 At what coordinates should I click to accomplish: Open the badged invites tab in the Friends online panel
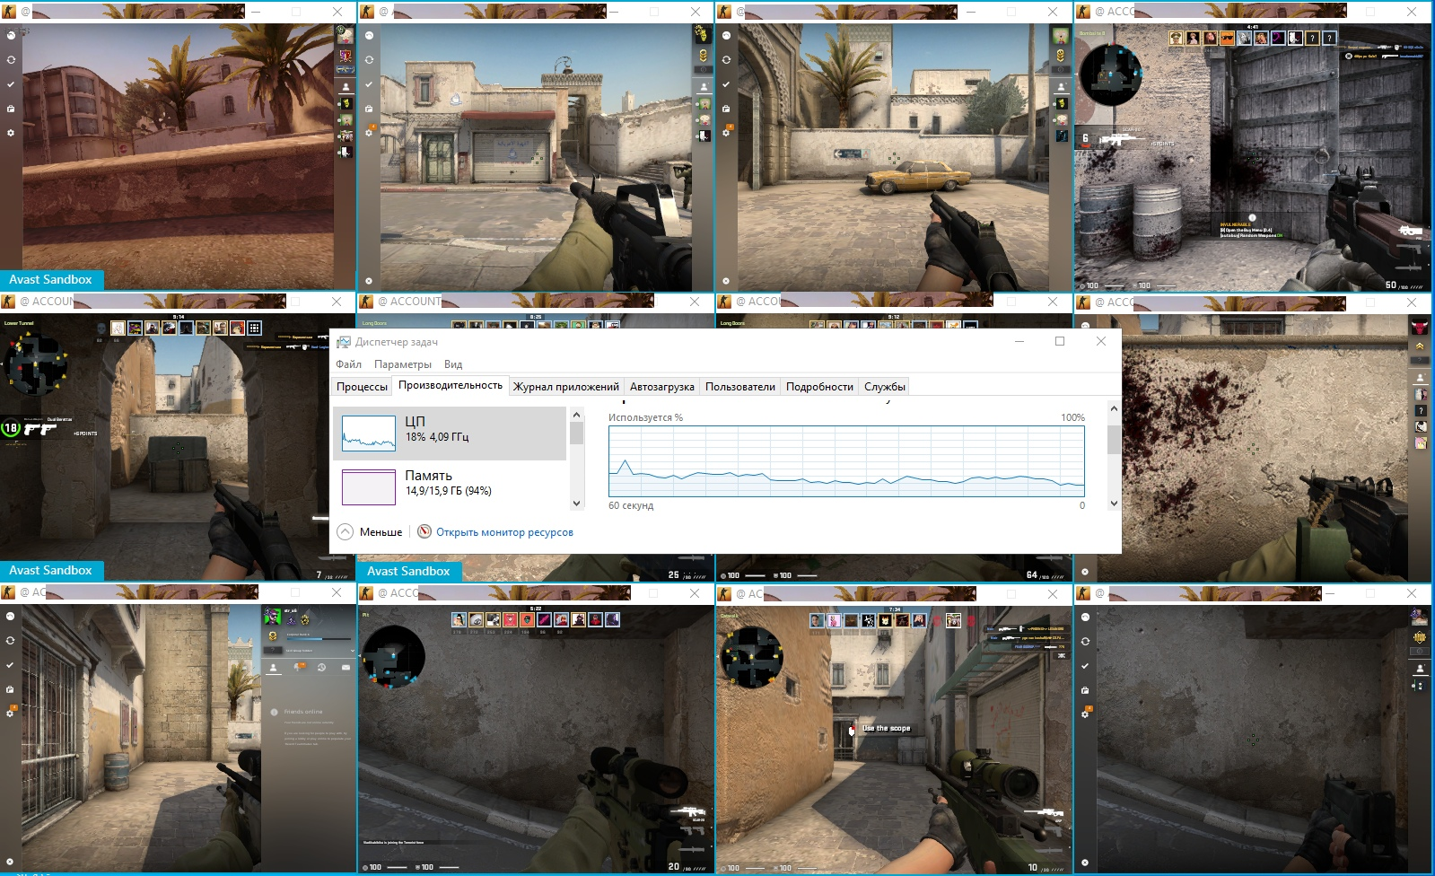tap(298, 667)
